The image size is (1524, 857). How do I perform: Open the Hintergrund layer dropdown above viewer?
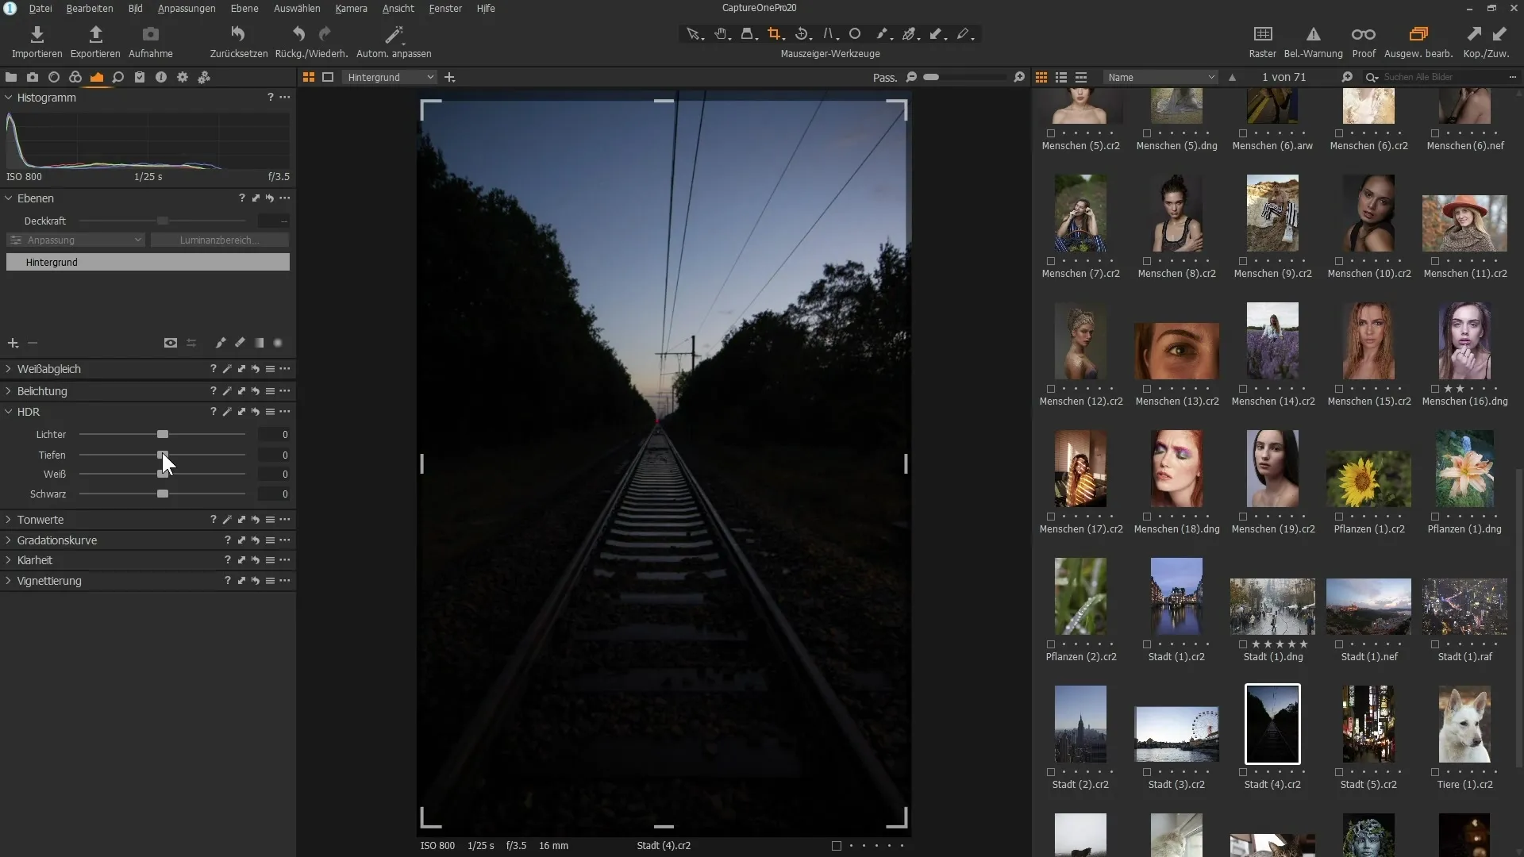point(391,77)
